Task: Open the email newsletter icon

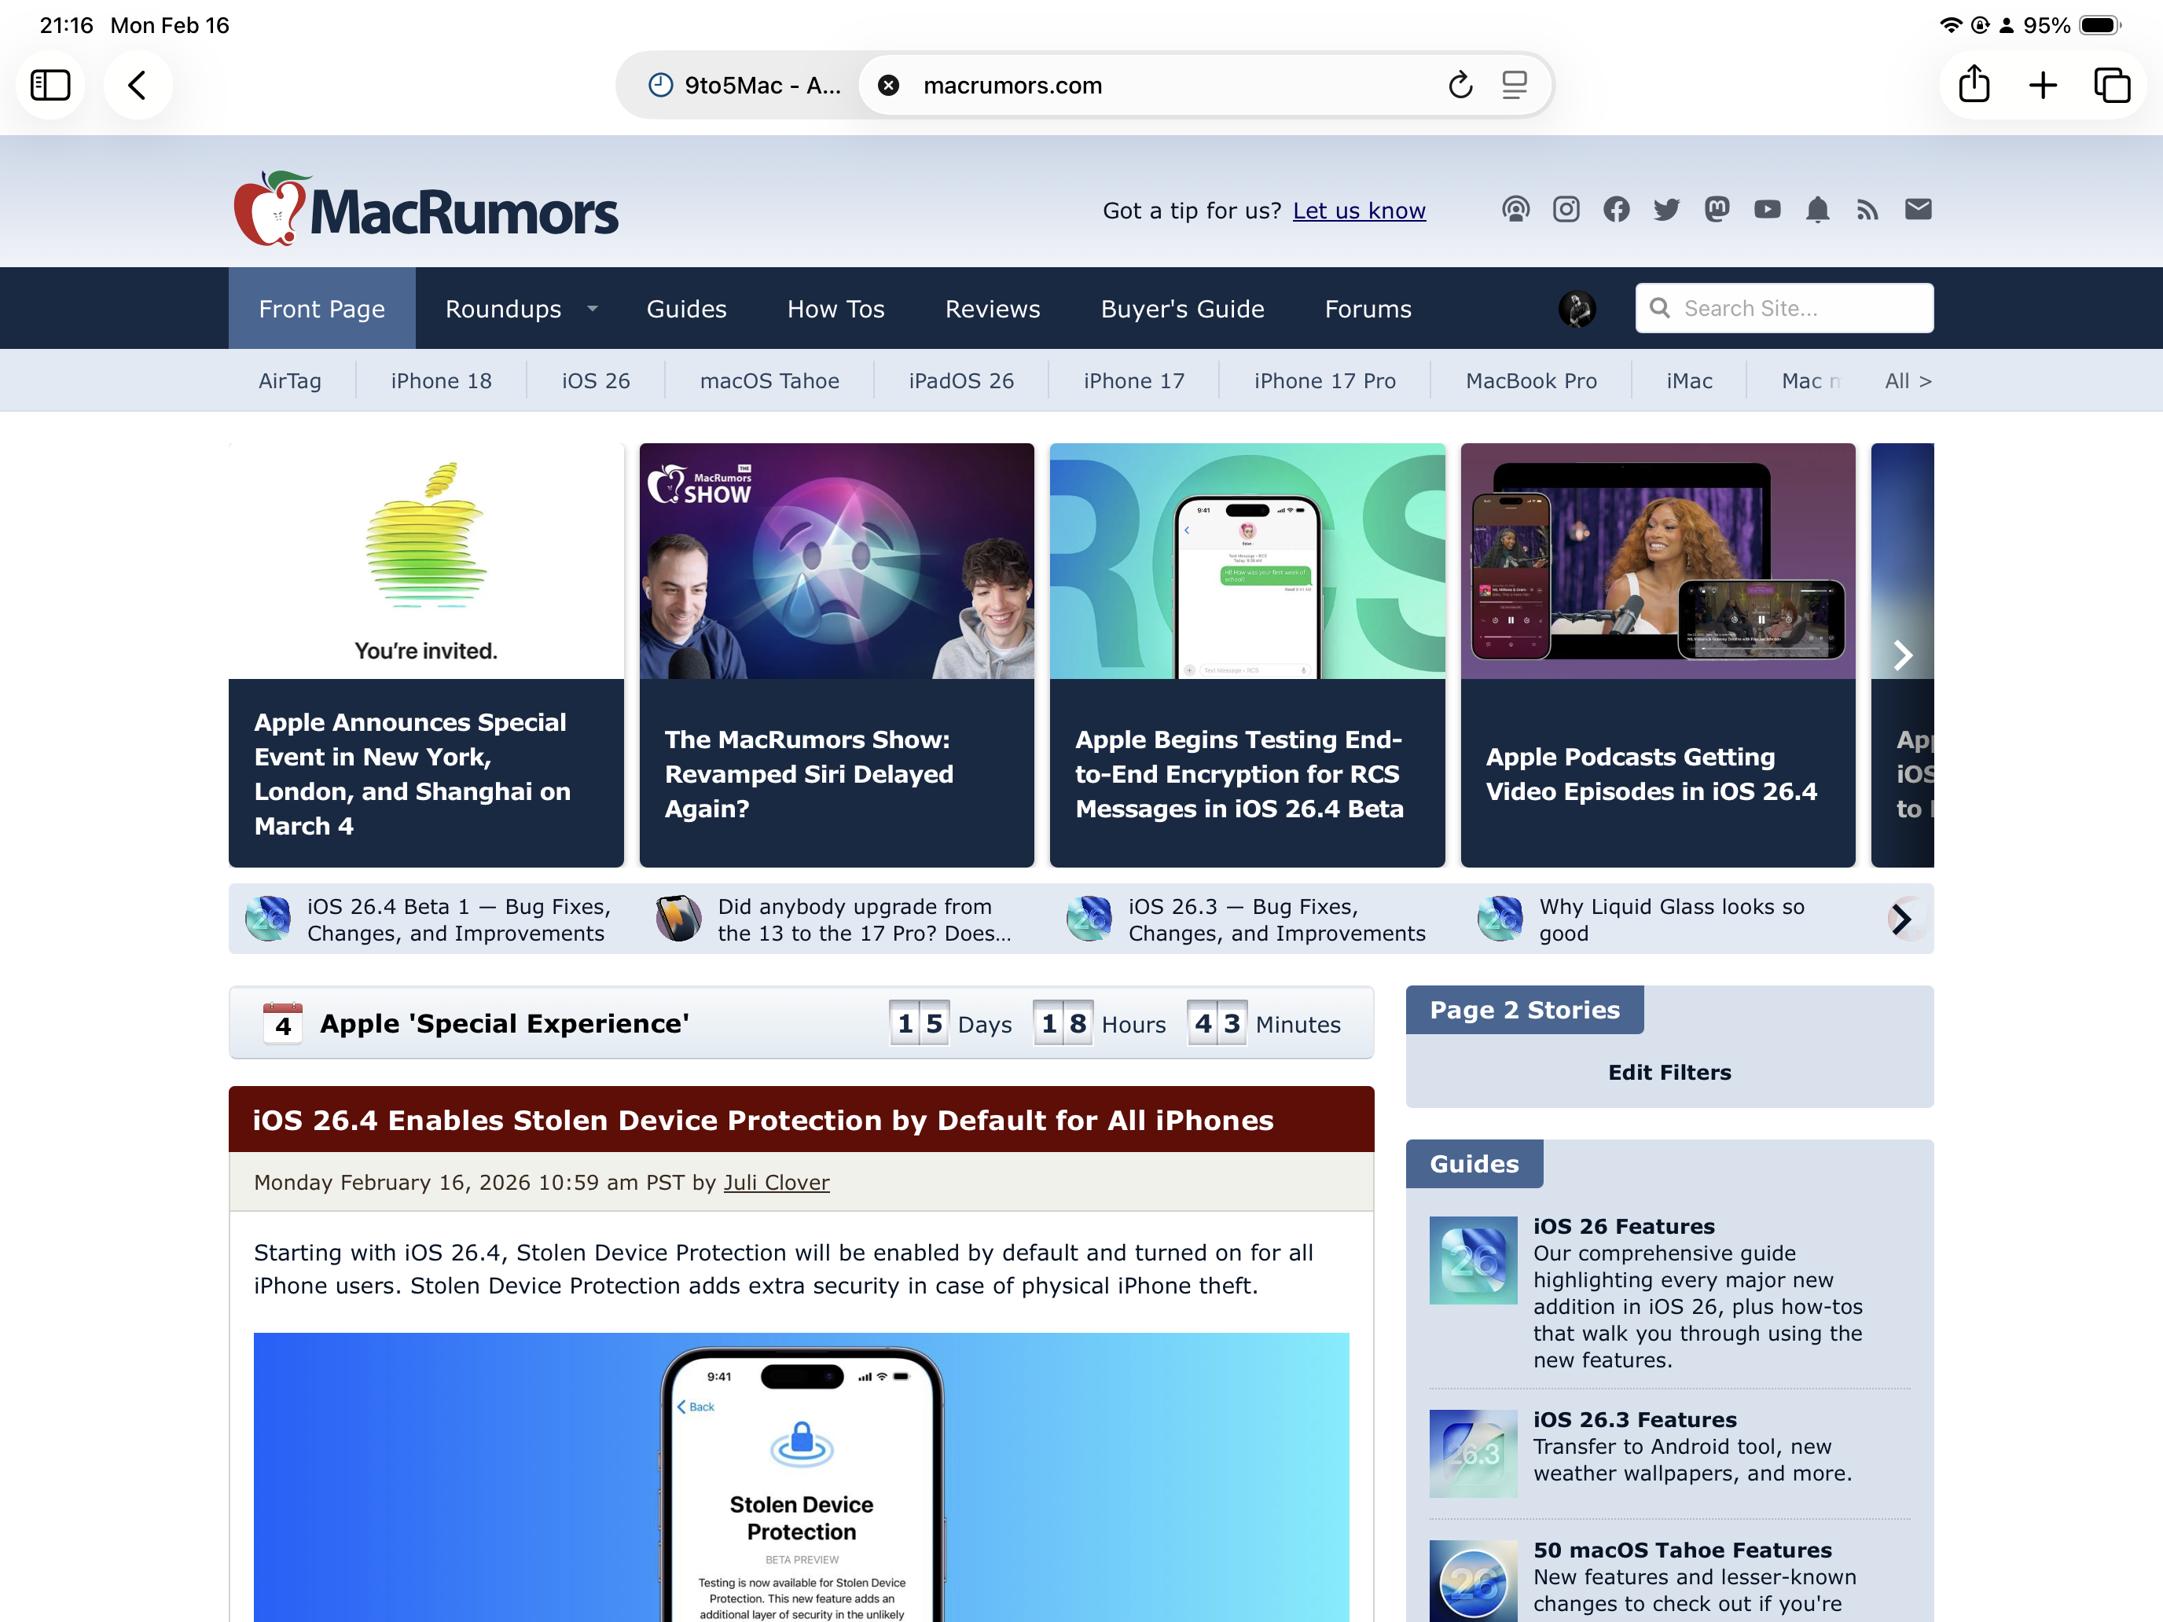Action: pos(1919,209)
